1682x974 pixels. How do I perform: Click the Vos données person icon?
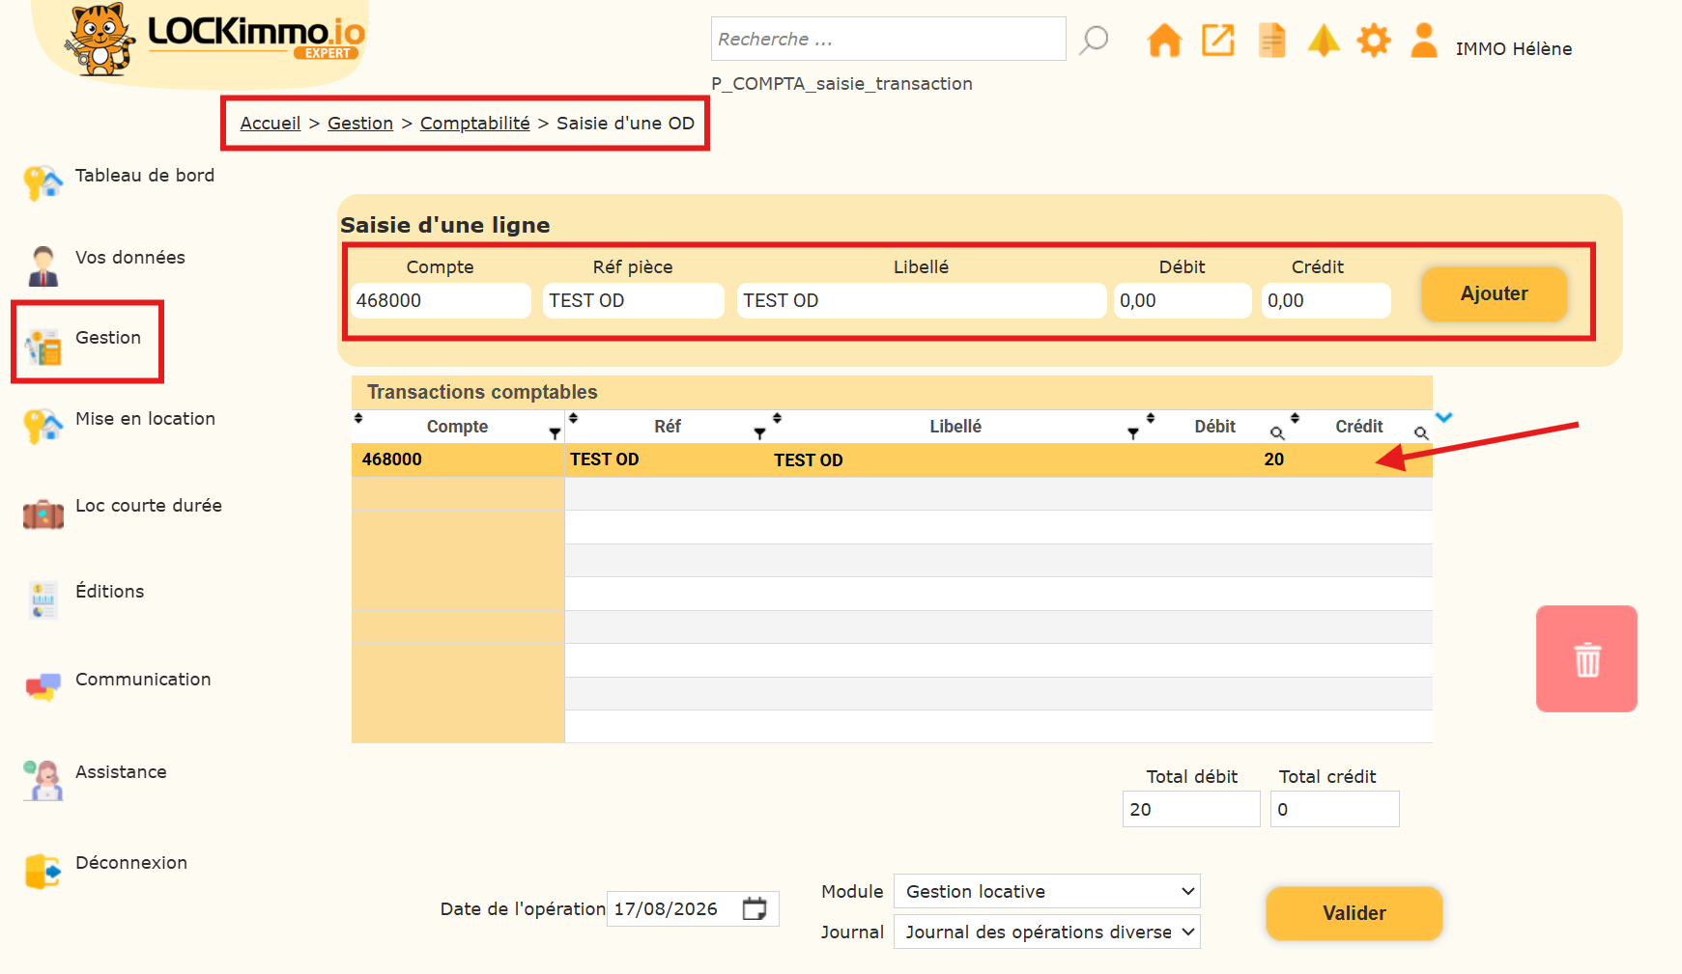coord(43,265)
